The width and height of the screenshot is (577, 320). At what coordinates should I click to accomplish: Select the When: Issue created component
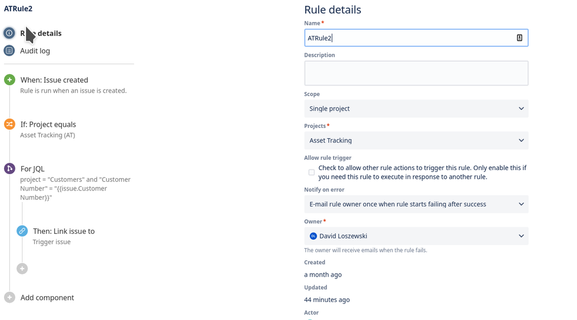click(54, 80)
